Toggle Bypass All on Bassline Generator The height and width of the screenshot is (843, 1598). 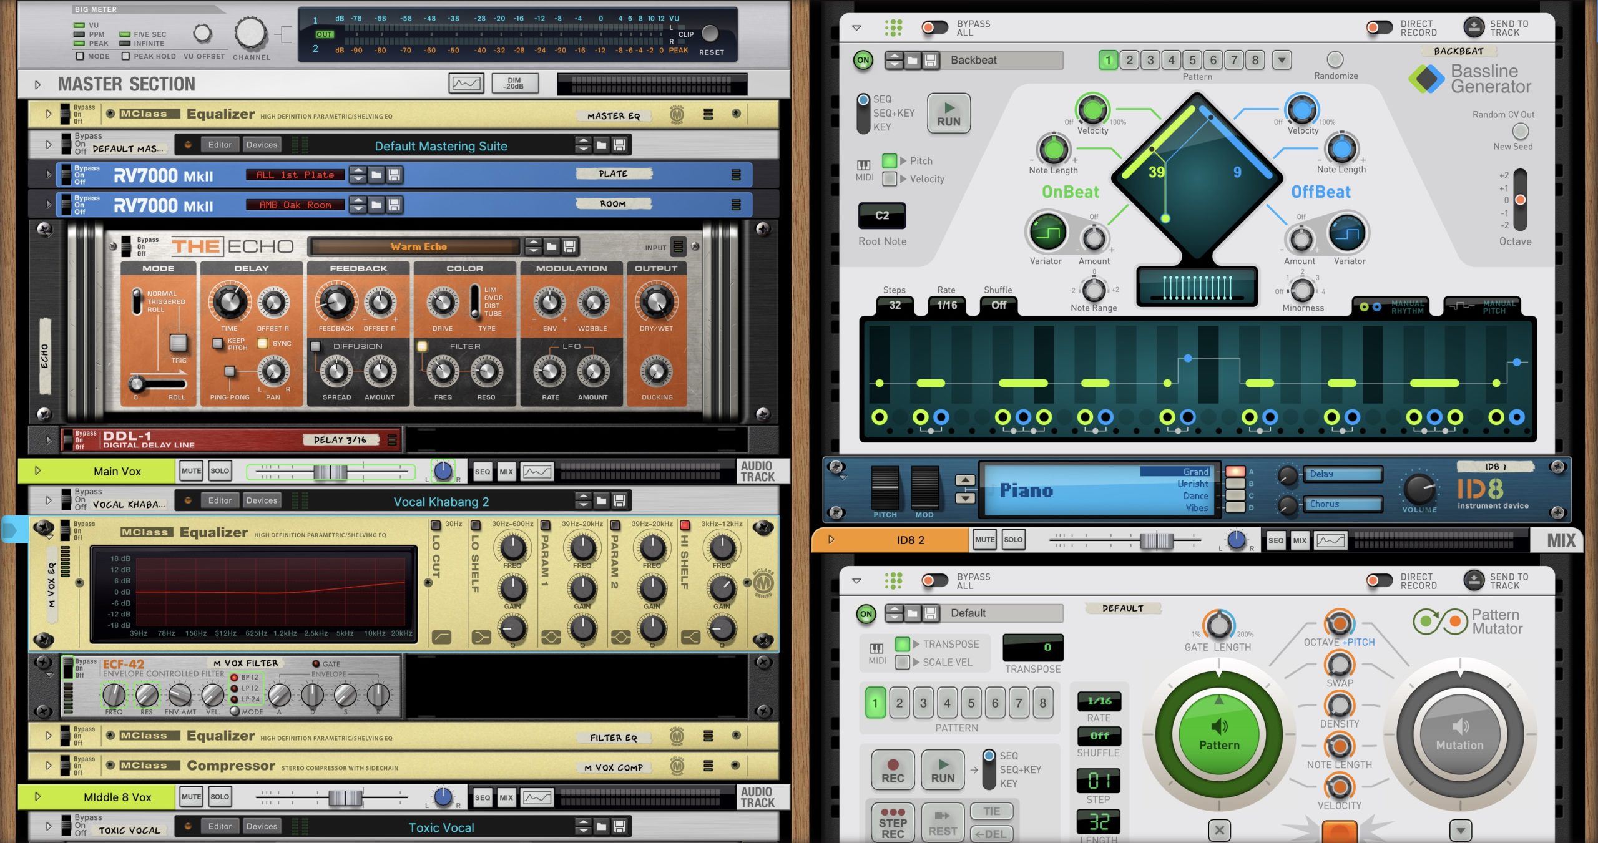click(x=934, y=27)
